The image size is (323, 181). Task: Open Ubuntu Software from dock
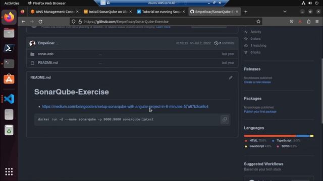[x=9, y=79]
